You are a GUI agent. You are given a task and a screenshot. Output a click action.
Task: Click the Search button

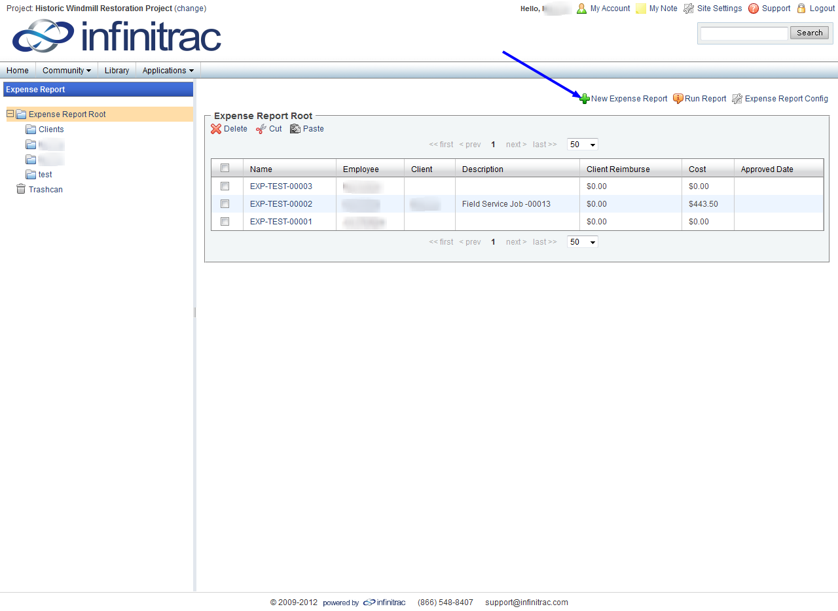click(x=810, y=33)
